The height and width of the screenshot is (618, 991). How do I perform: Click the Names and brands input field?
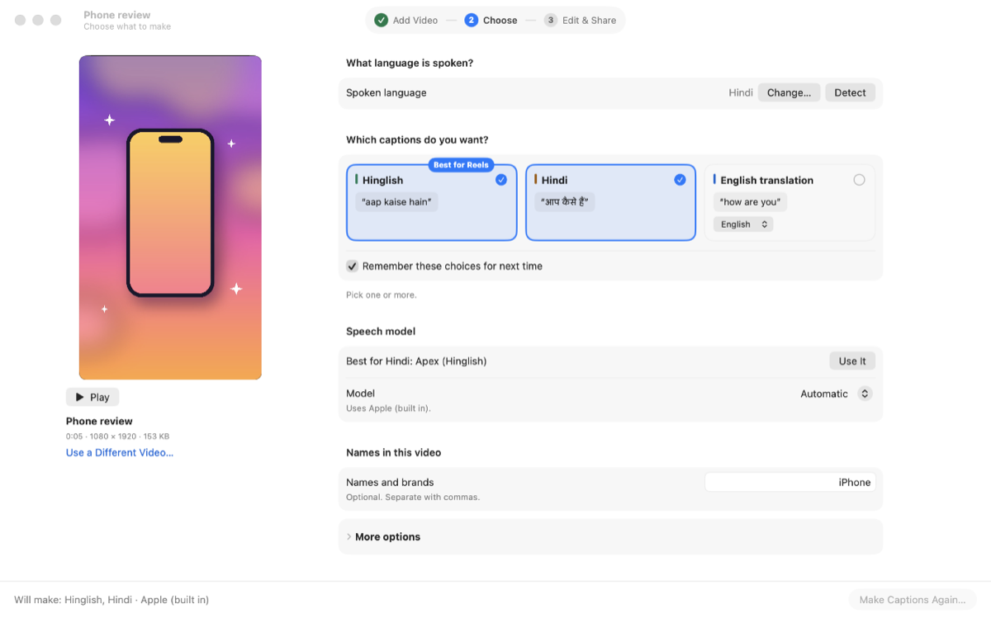[790, 483]
